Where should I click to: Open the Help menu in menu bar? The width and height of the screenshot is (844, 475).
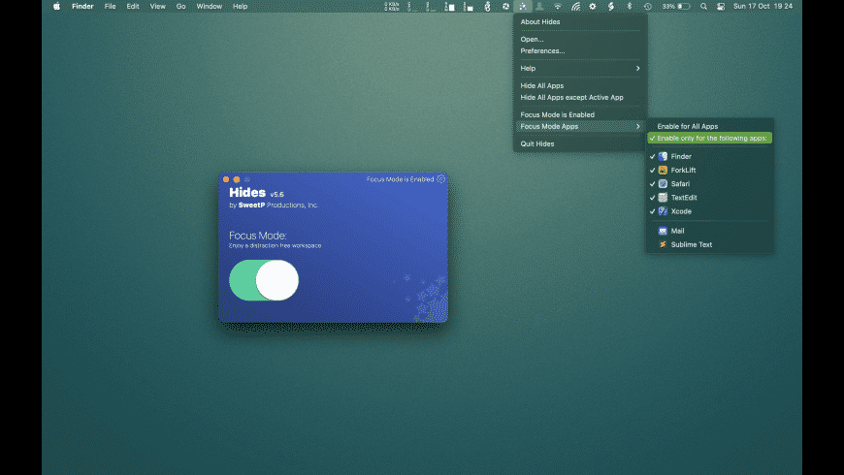point(240,7)
